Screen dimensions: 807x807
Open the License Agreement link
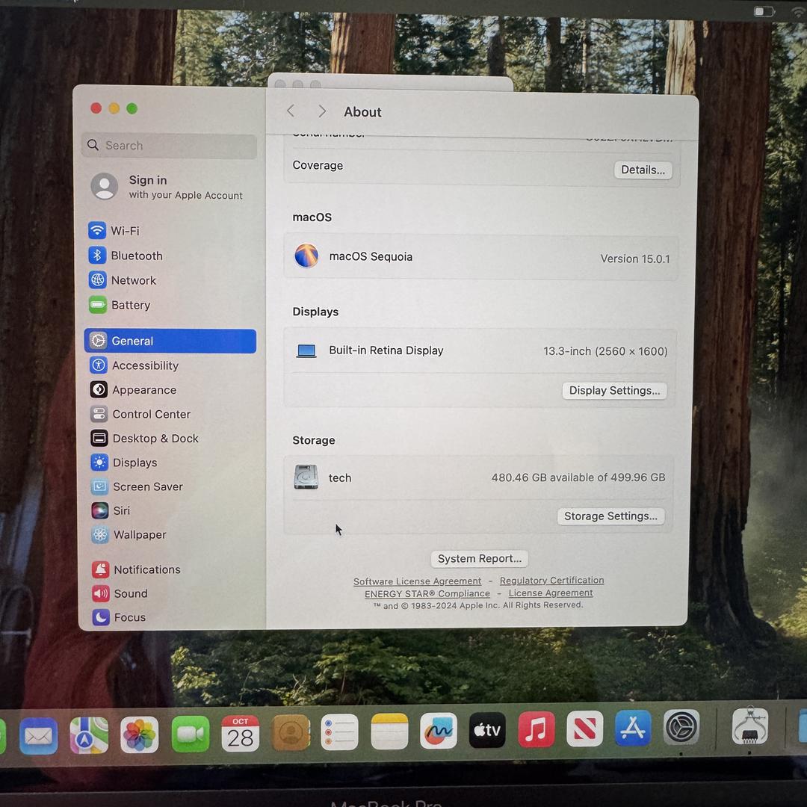[551, 593]
